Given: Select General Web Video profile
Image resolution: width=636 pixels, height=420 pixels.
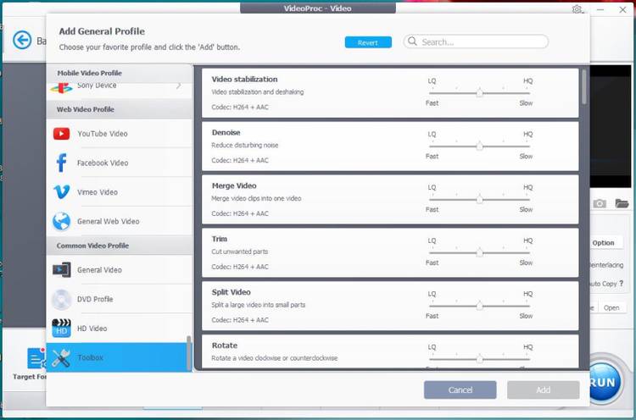Looking at the screenshot, I should point(120,221).
